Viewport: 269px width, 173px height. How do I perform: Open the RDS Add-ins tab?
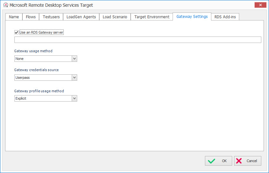[225, 17]
